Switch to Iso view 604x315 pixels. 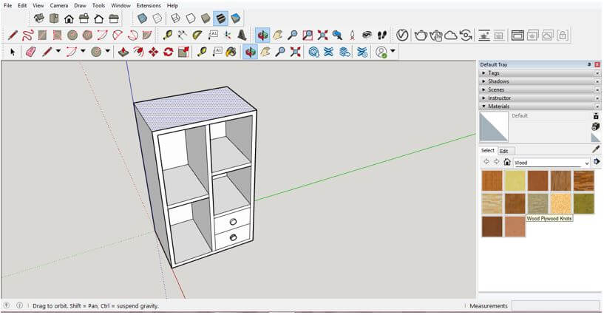[38, 18]
